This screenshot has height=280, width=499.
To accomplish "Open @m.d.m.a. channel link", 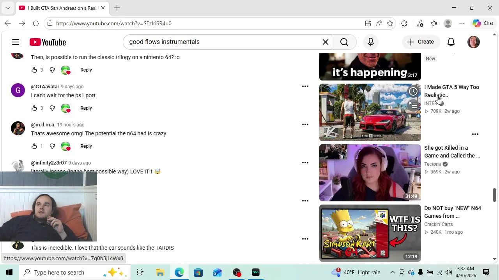I will click(x=43, y=125).
